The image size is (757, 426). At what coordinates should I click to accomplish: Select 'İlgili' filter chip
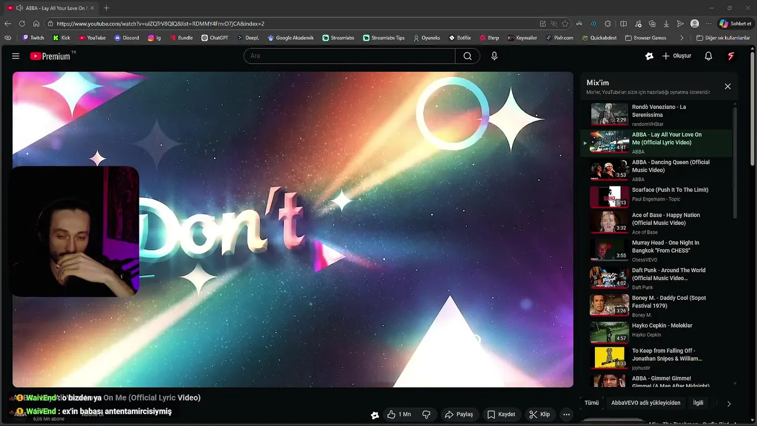click(x=698, y=403)
